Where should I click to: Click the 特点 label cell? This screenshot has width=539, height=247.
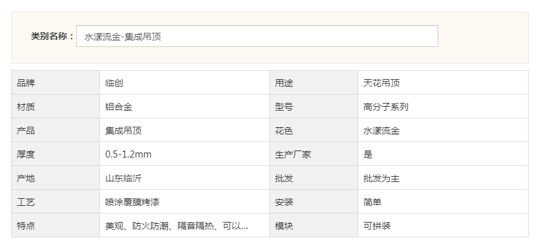[x=56, y=225]
